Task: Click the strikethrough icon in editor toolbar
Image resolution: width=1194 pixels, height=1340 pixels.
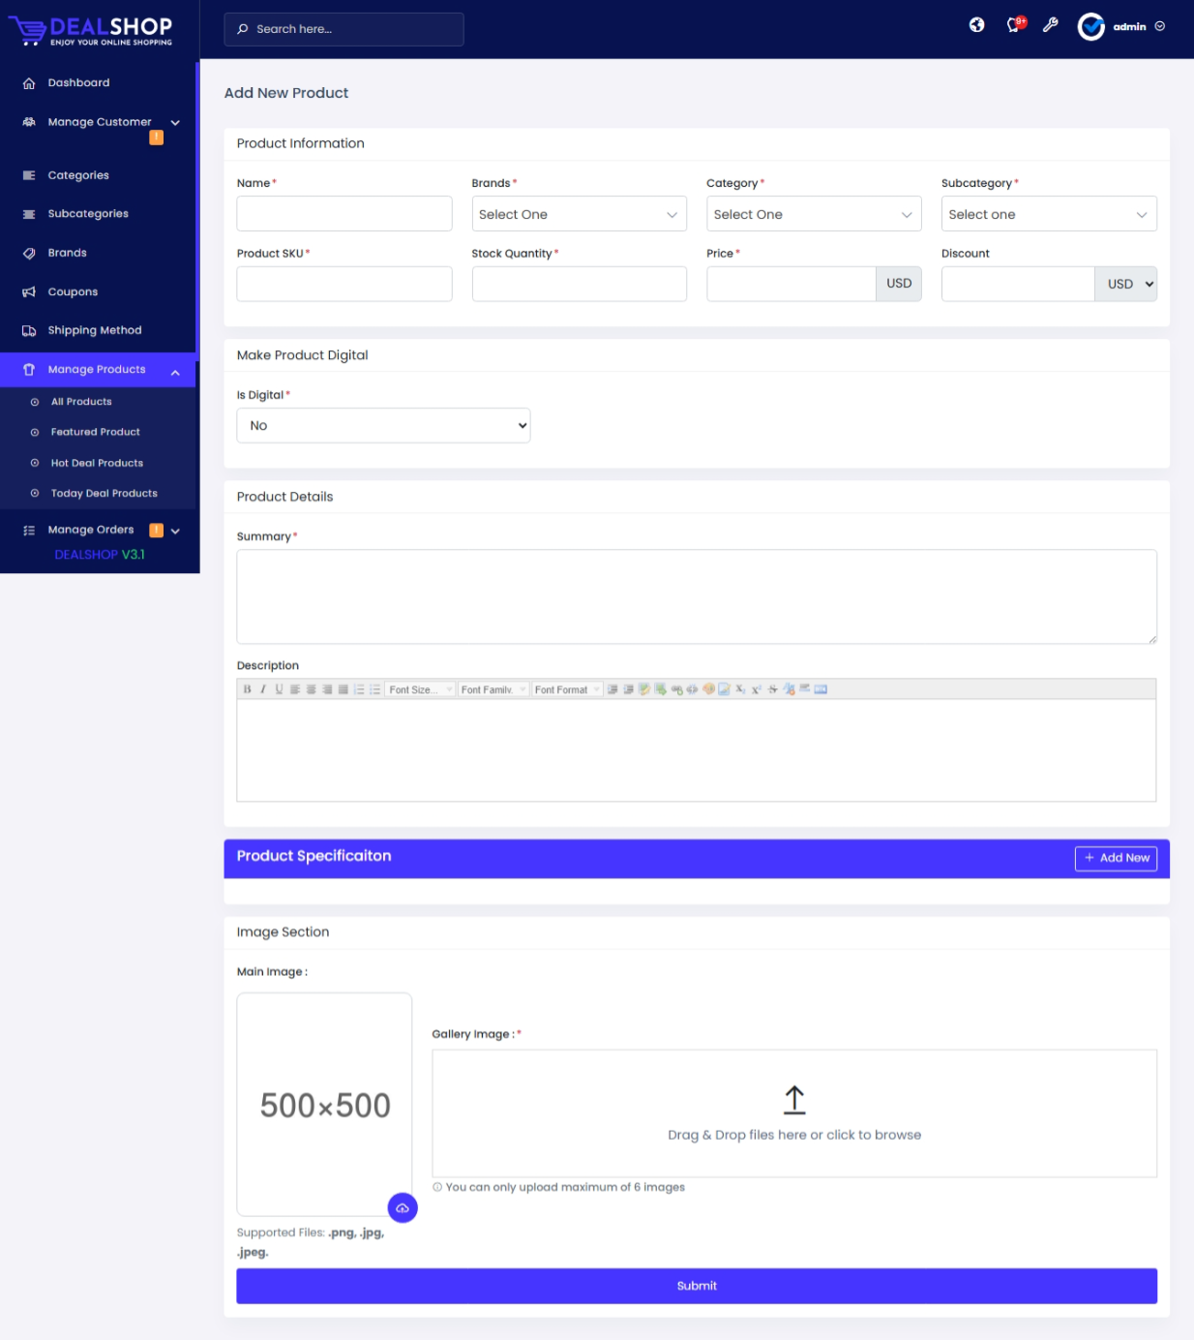Action: point(772,689)
